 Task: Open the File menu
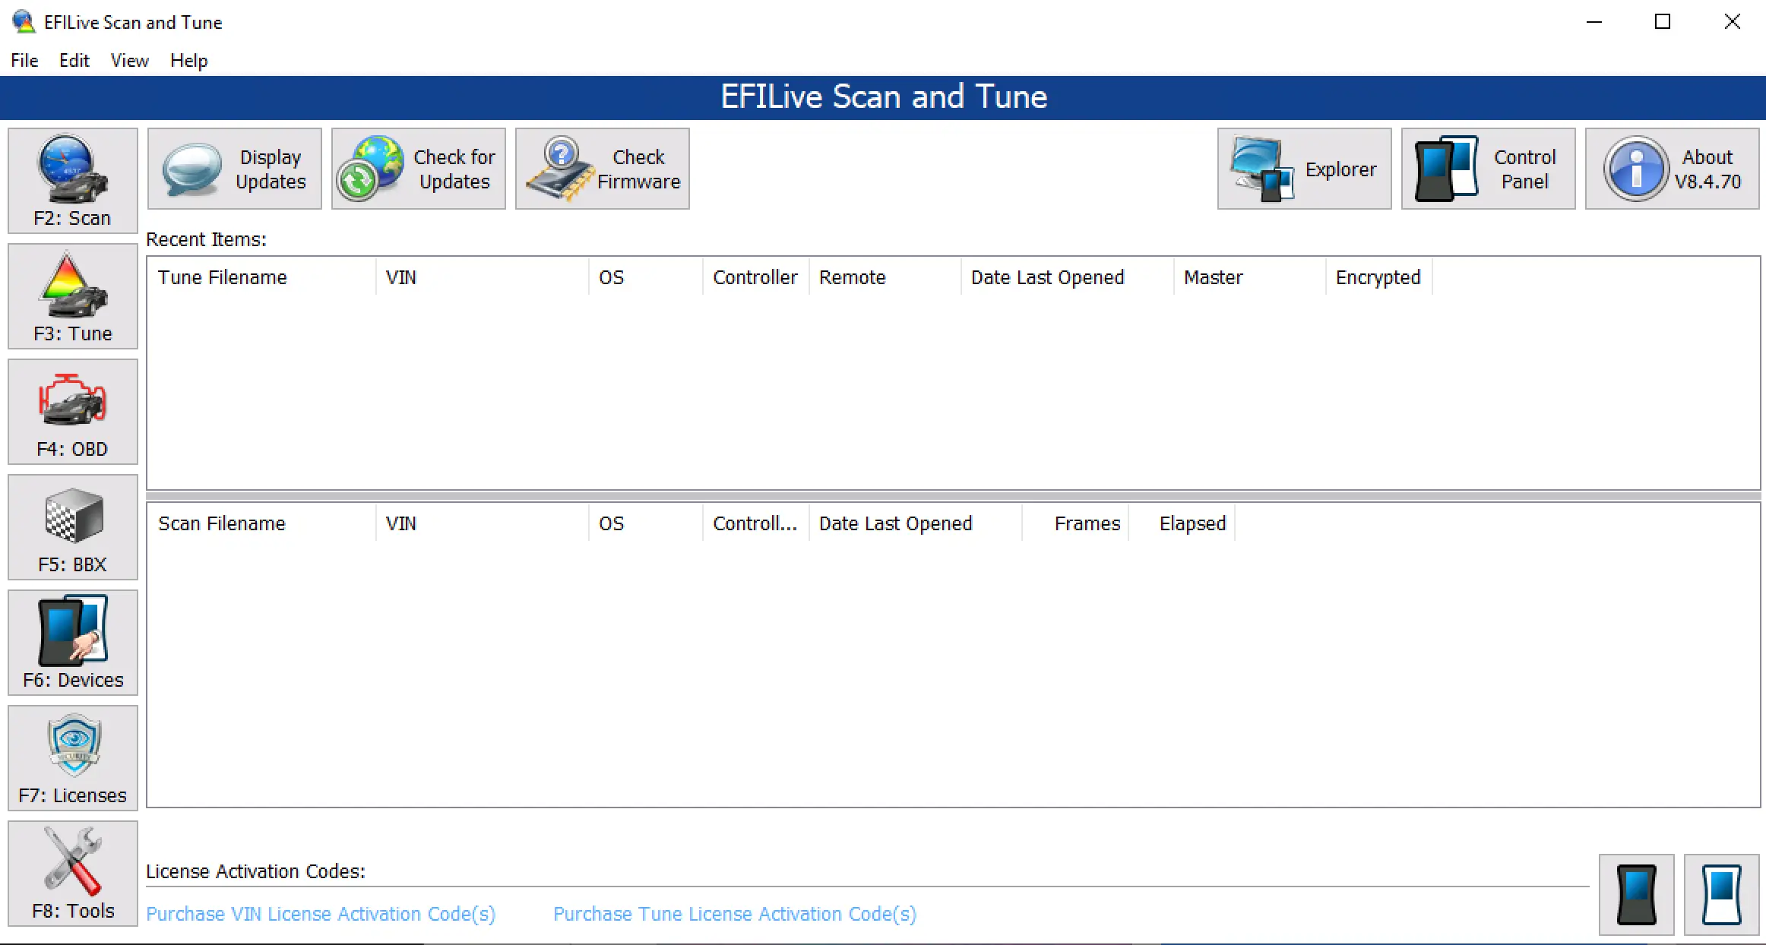[x=24, y=61]
